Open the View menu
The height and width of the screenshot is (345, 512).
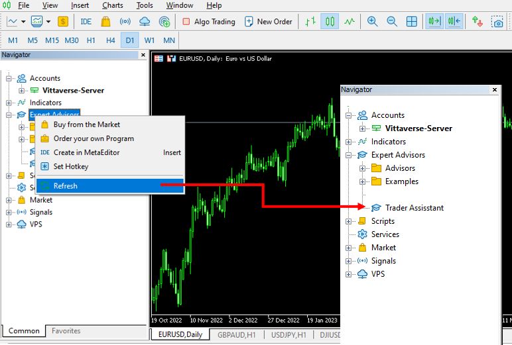[x=50, y=5]
